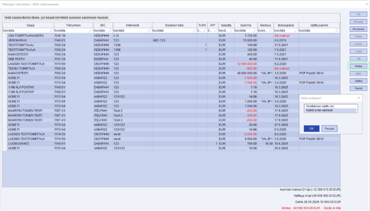Click the Avoimet maksut 21 kpl summary text

coord(310,190)
